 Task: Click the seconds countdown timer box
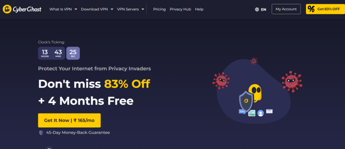pos(73,53)
